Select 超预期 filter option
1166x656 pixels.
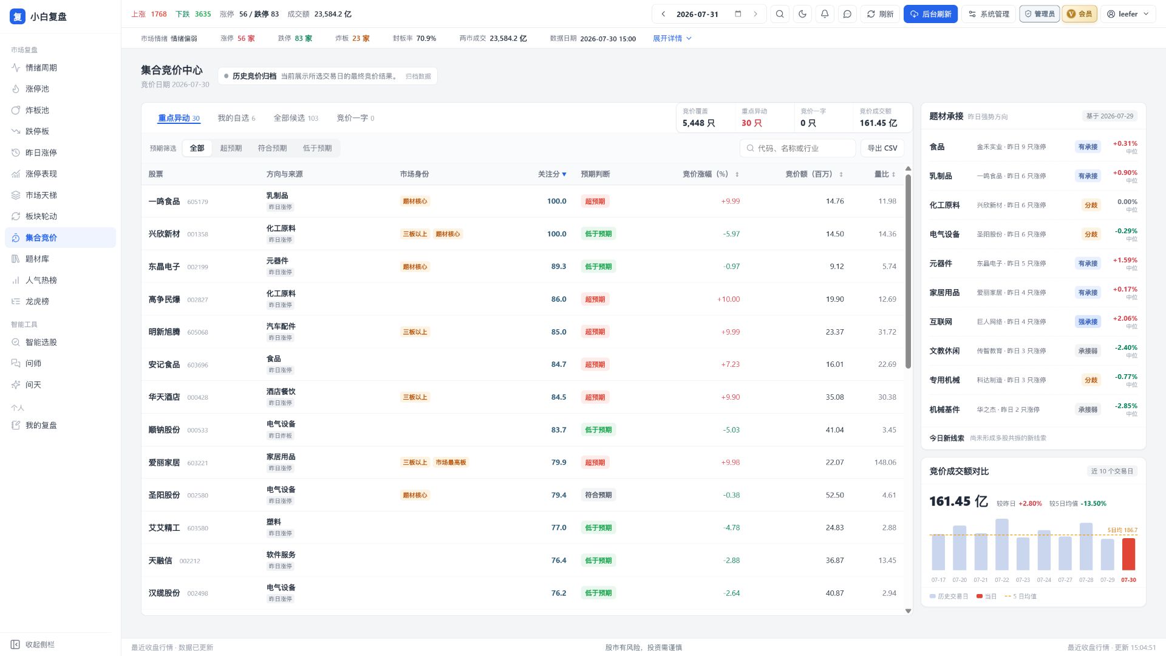[x=231, y=148]
